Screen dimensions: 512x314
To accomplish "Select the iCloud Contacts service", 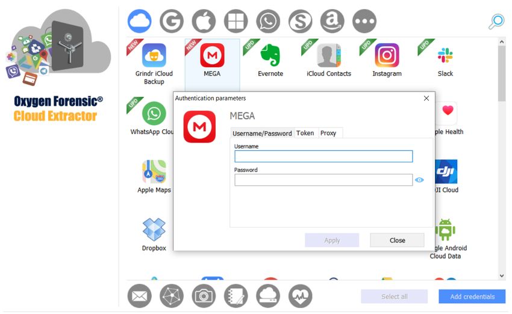I will [x=329, y=60].
